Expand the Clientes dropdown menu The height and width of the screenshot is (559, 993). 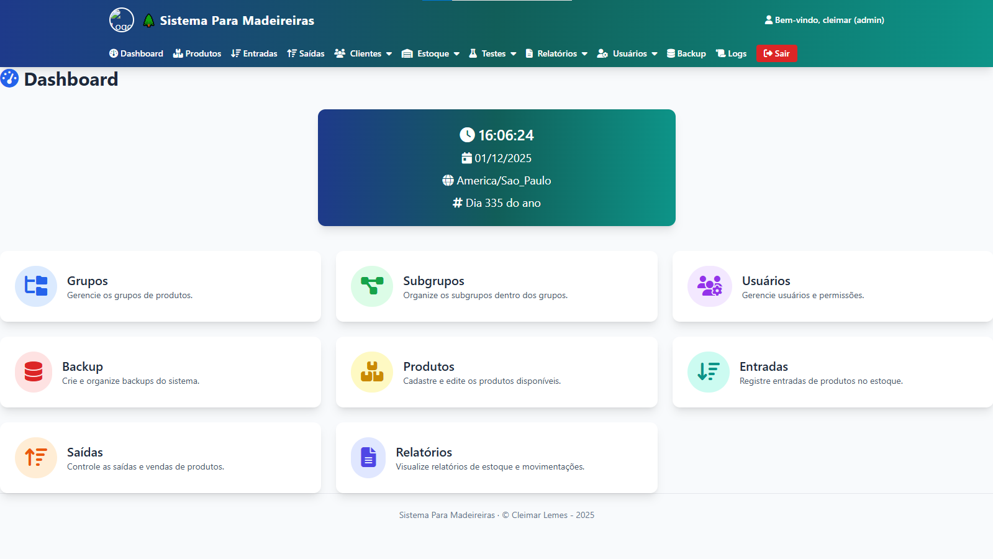(x=363, y=53)
